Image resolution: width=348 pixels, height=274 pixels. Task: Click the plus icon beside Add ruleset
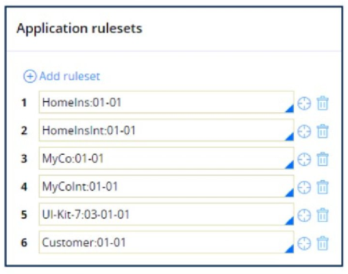tap(29, 76)
